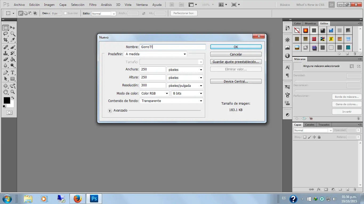Viewport: 364px width, 204px height.
Task: Open the Básico workspace
Action: coord(285,5)
